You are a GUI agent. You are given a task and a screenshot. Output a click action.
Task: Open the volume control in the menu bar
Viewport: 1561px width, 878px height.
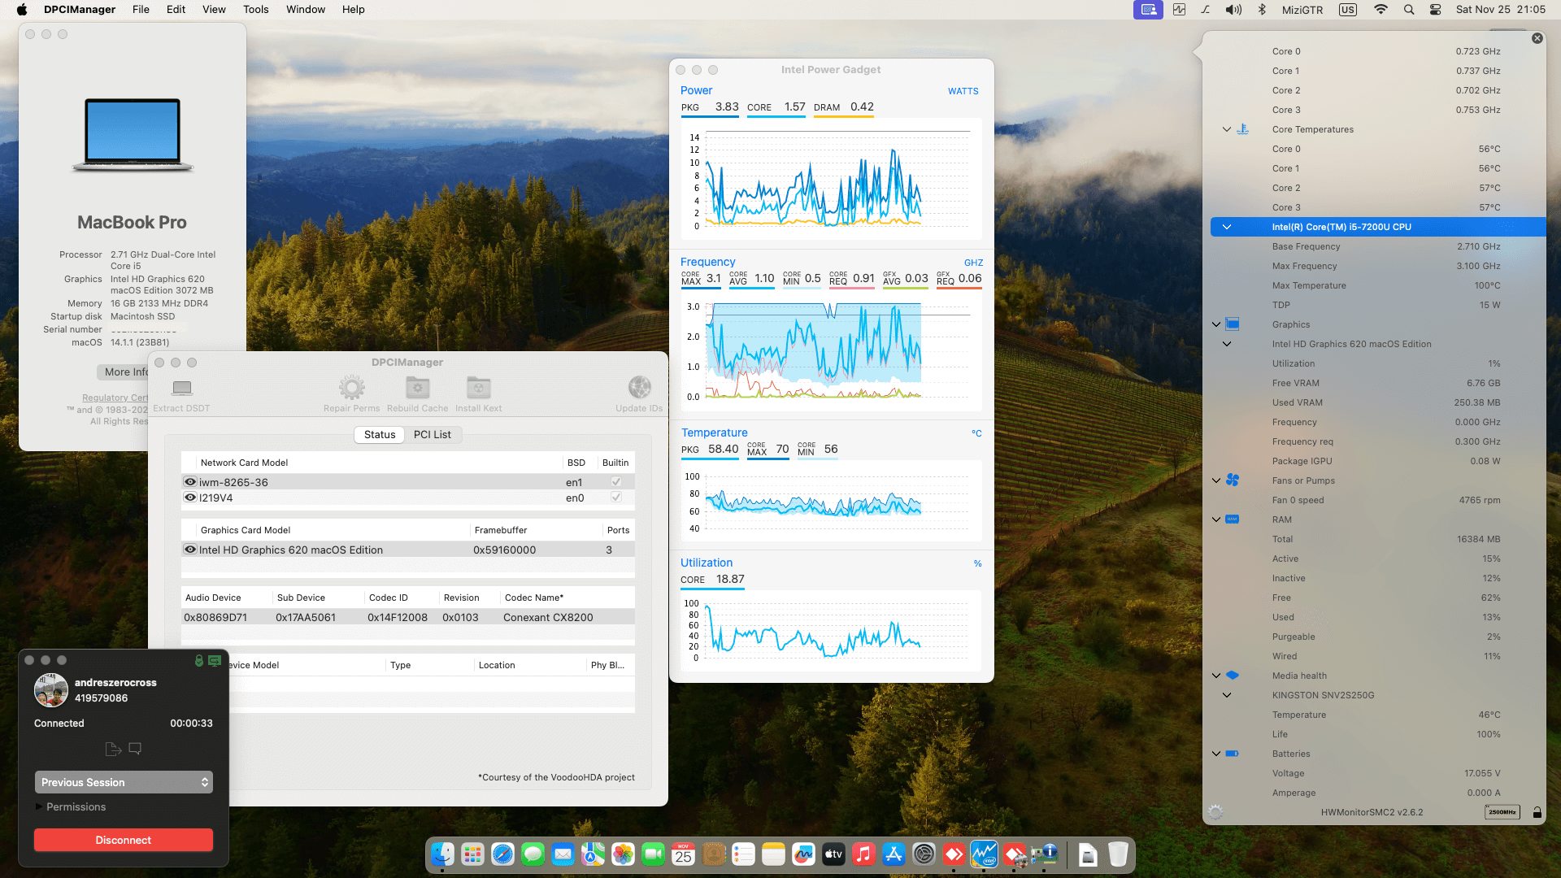click(1233, 10)
